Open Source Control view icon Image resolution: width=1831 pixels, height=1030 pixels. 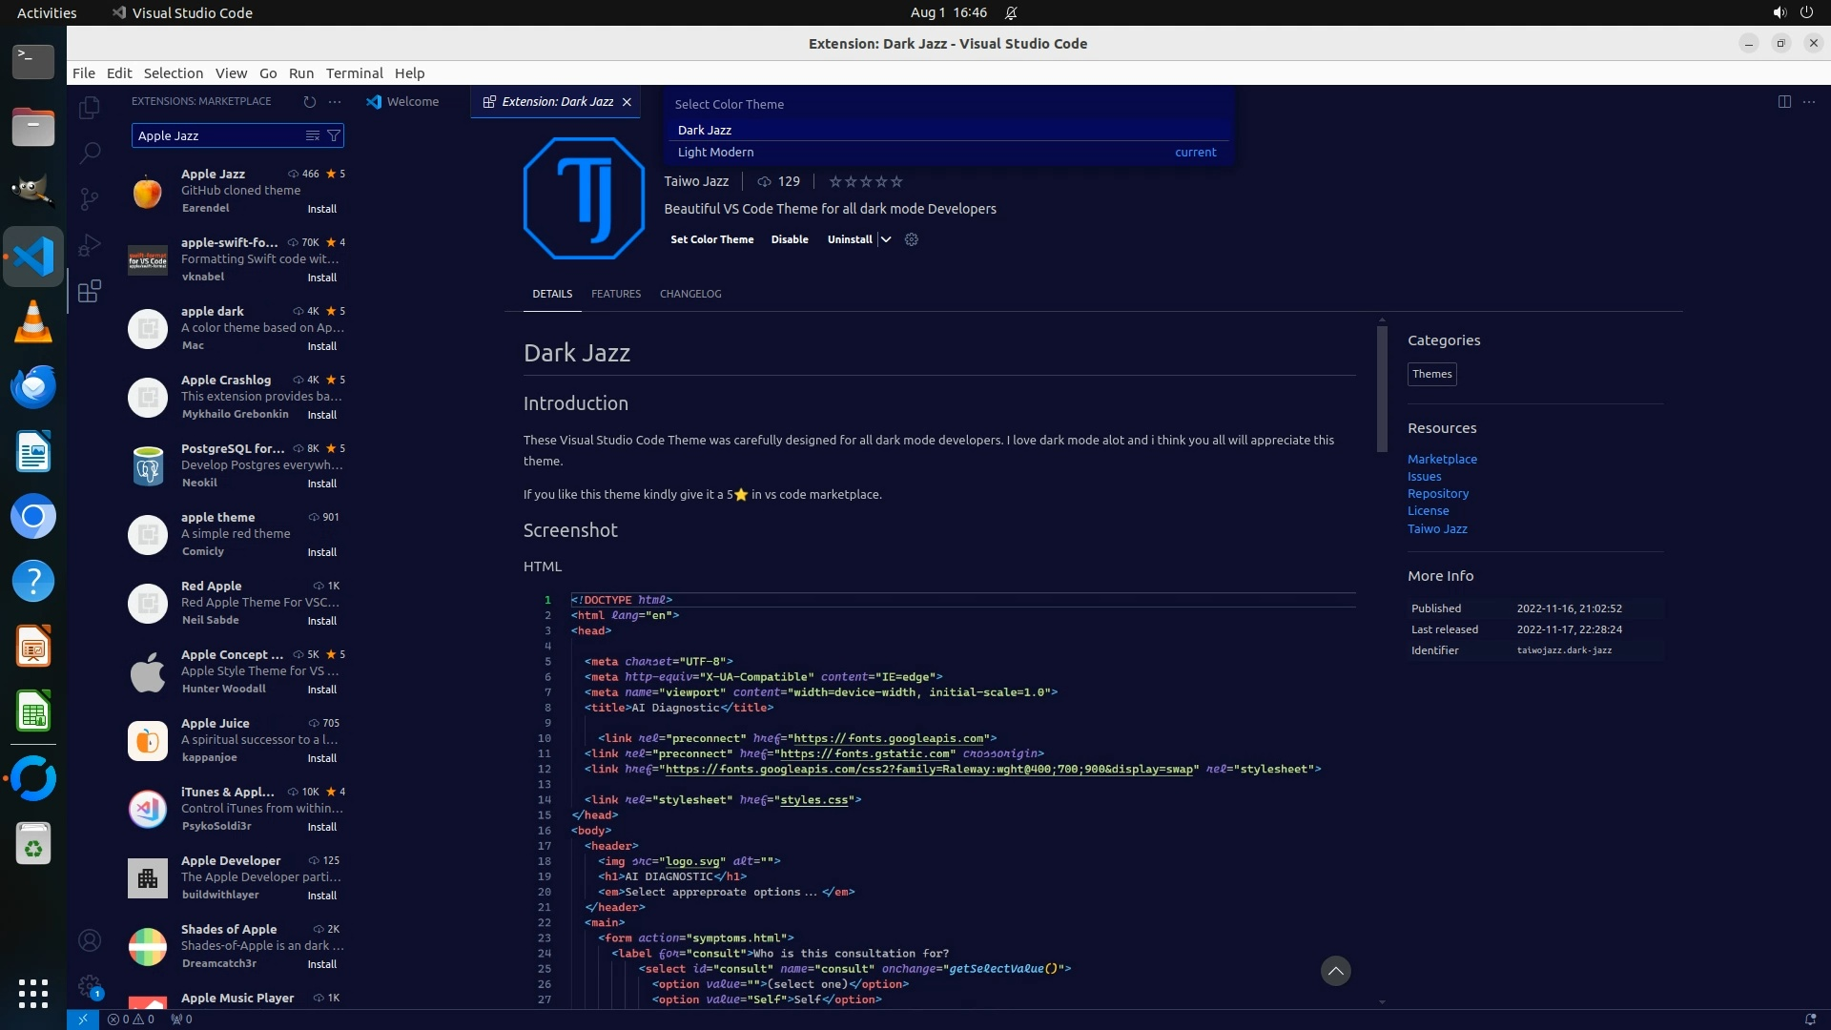[x=90, y=198]
